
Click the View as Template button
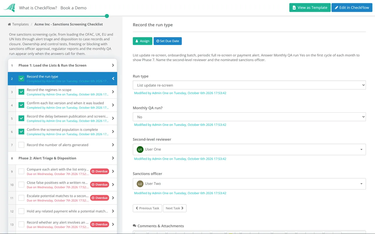[310, 8]
